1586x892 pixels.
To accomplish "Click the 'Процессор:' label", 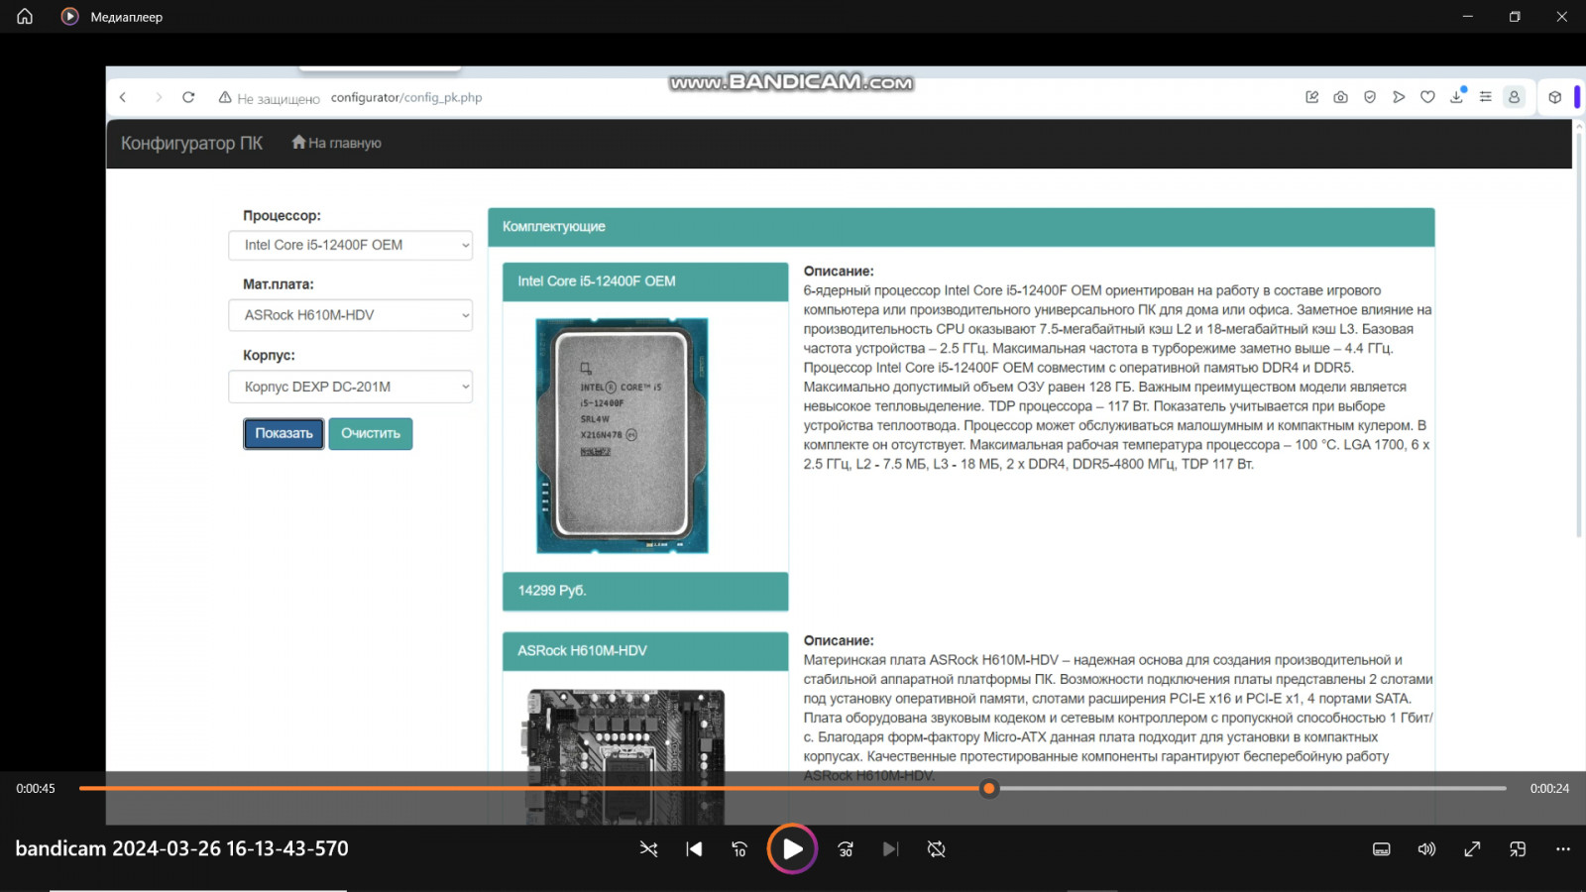I will (282, 215).
